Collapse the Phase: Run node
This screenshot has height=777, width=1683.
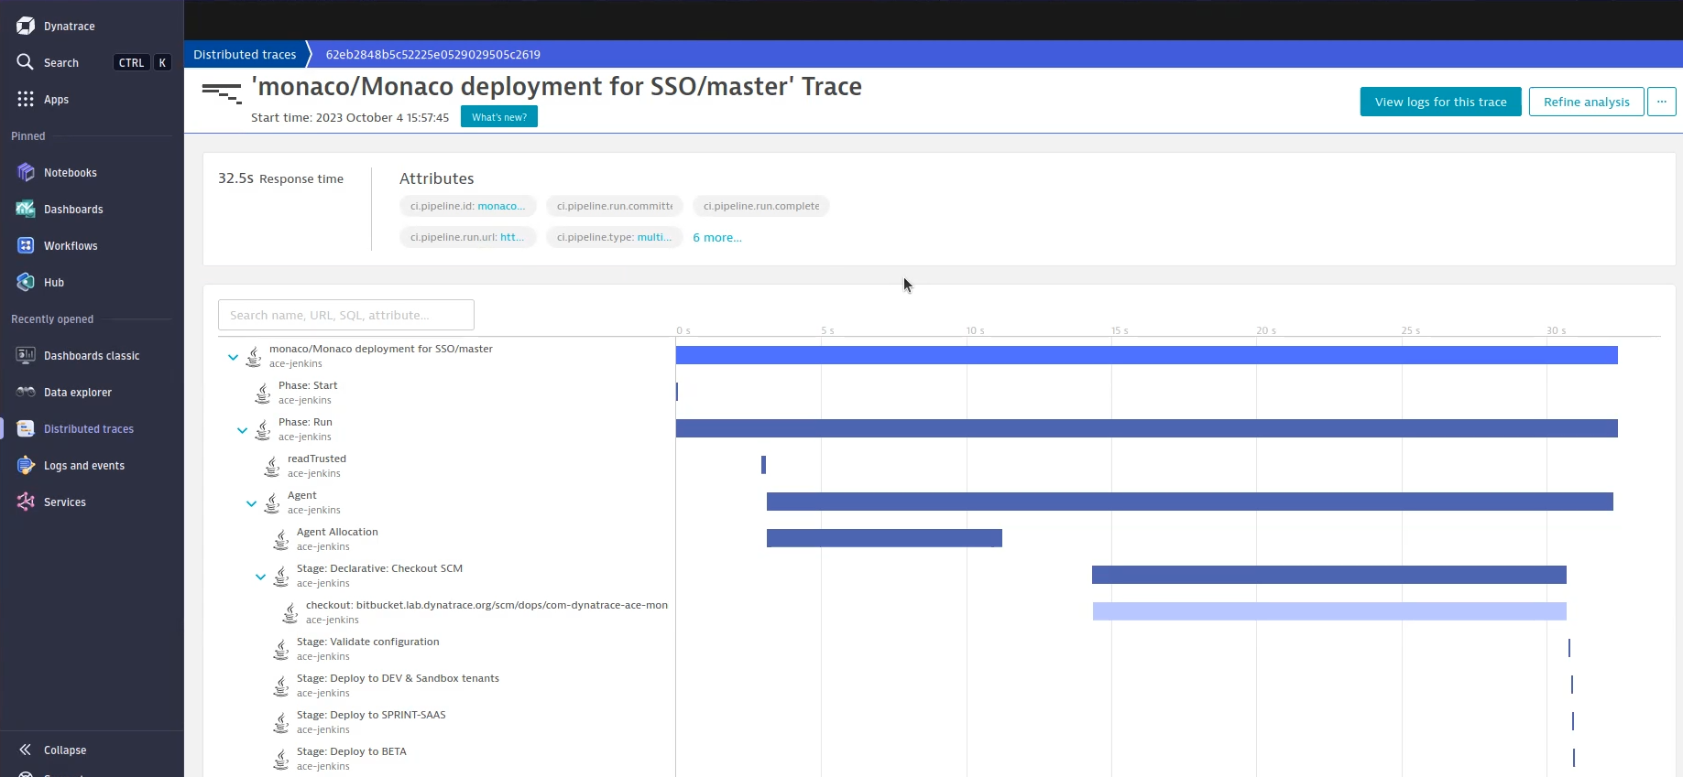242,430
